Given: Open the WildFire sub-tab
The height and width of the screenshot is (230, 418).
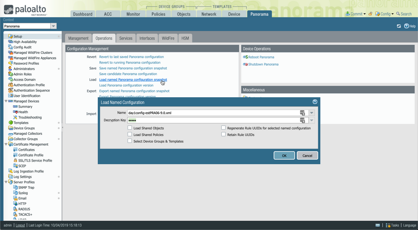Looking at the screenshot, I should tap(168, 38).
